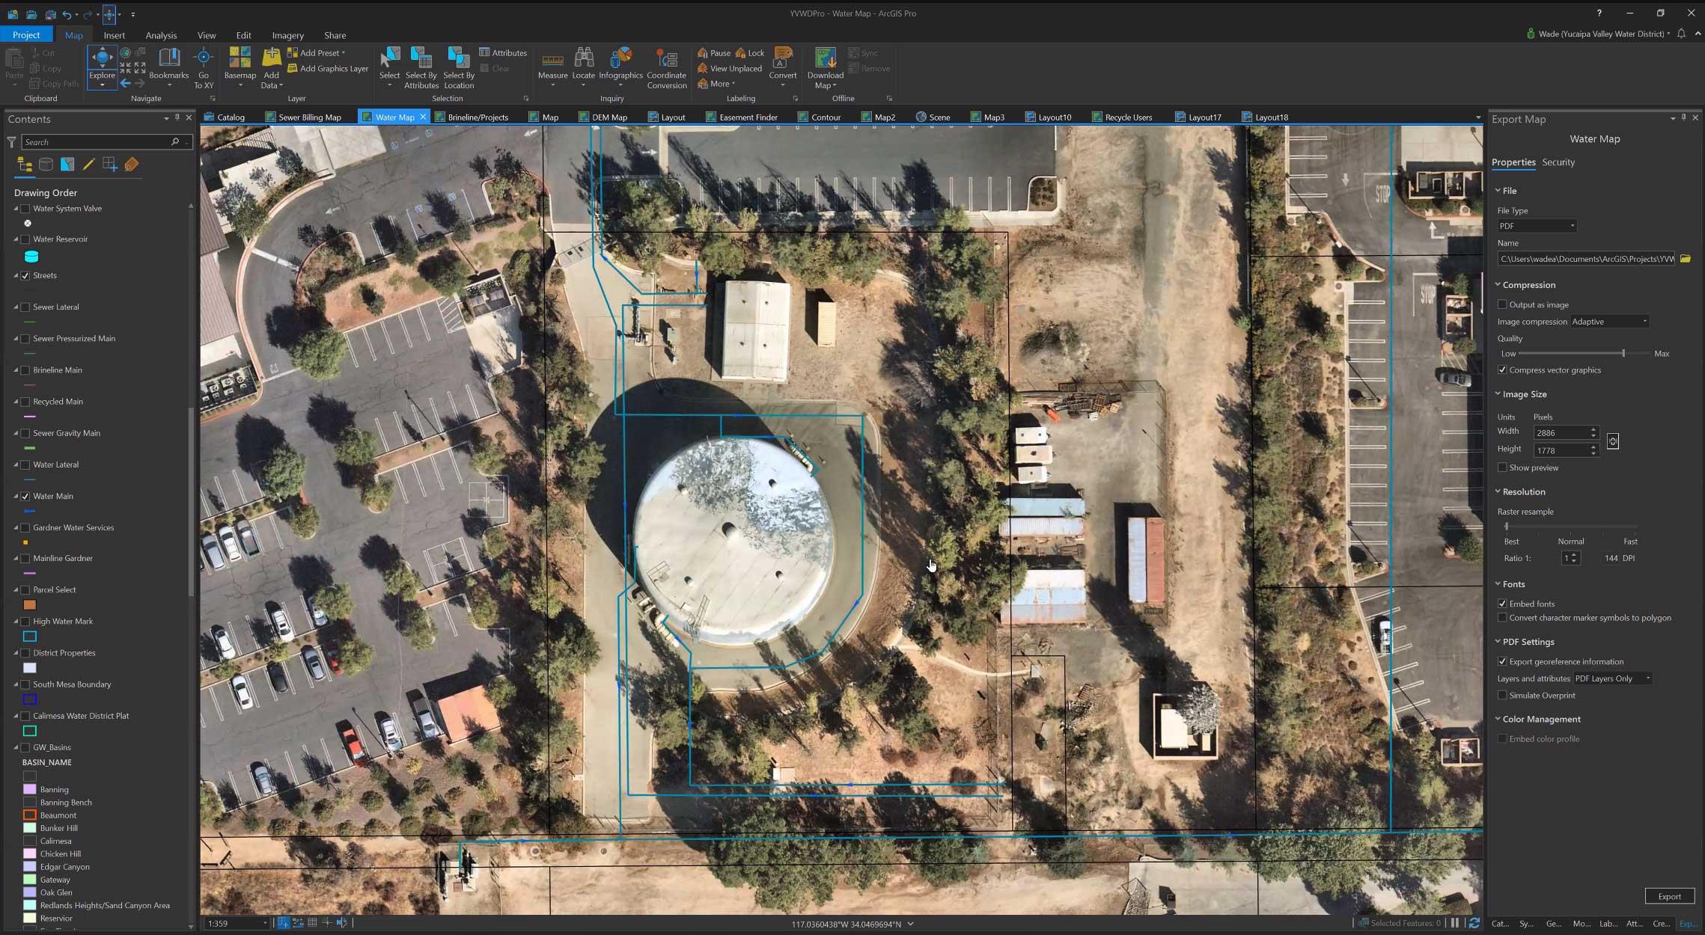Enable the Water Reservoir layer
Image resolution: width=1705 pixels, height=935 pixels.
(25, 239)
